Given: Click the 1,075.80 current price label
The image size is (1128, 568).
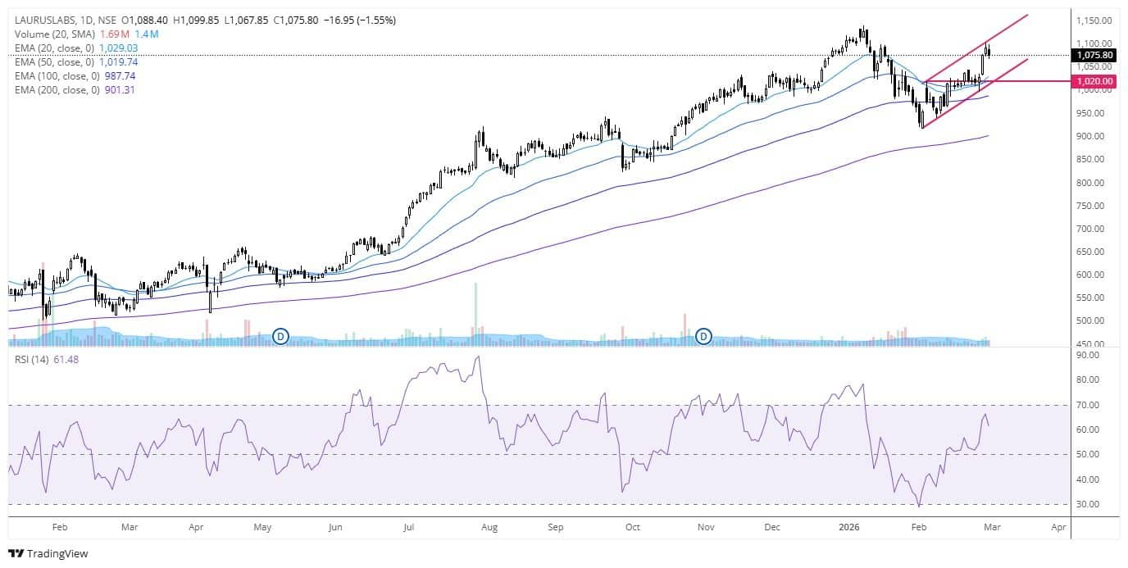Looking at the screenshot, I should pyautogui.click(x=1094, y=55).
